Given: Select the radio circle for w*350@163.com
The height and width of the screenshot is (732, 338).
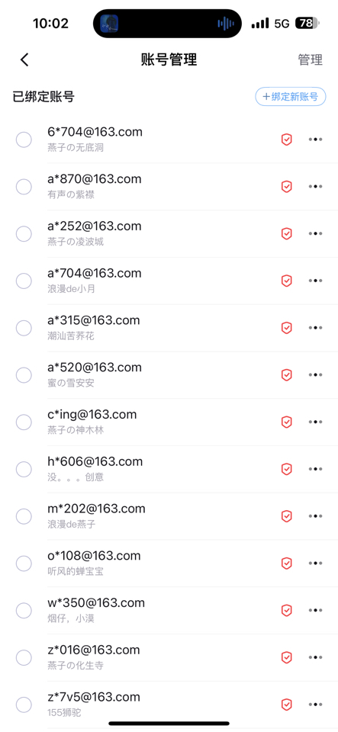Looking at the screenshot, I should click(24, 610).
